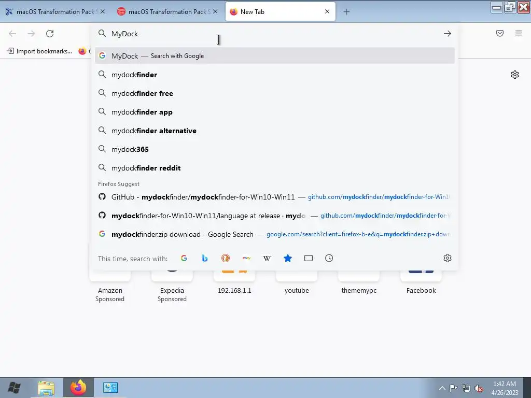Open Action Center flag icon in tray
531x398 pixels.
tap(453, 388)
